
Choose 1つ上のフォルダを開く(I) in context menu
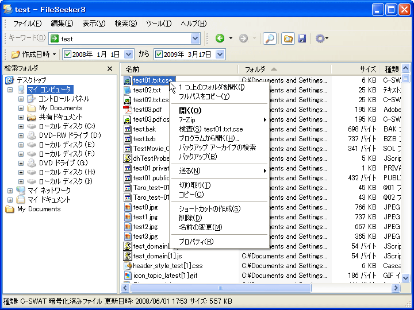pos(219,87)
